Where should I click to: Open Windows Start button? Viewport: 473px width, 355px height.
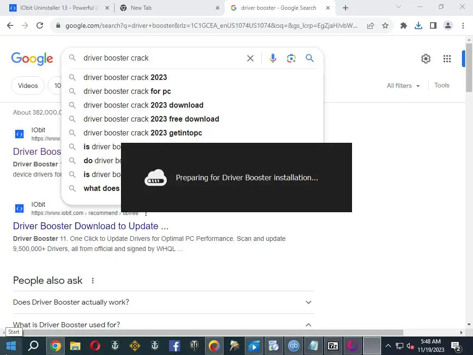pyautogui.click(x=11, y=346)
